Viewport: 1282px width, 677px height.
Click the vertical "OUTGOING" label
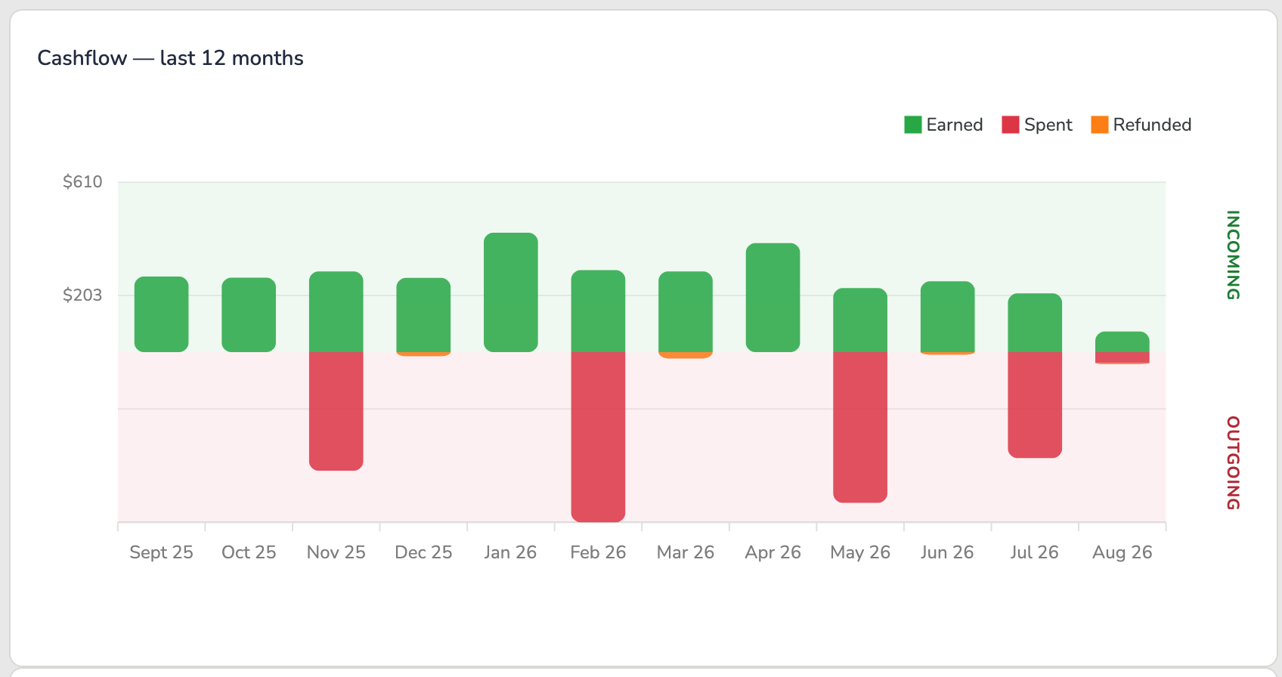[1233, 463]
